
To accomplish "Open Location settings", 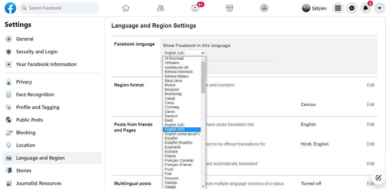I will click(x=52, y=145).
